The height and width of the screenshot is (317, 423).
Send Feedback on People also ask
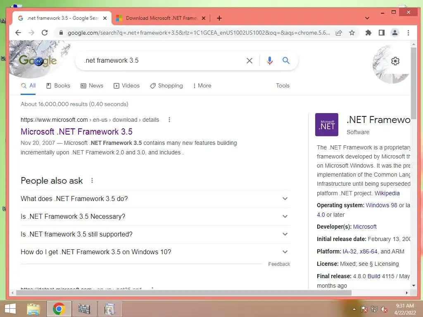coord(279,264)
